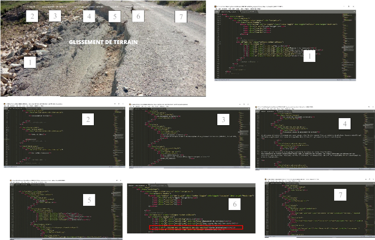Image resolution: width=375 pixels, height=240 pixels.
Task: Open the GALERIE link in the website navbar
Action: coord(115,7)
